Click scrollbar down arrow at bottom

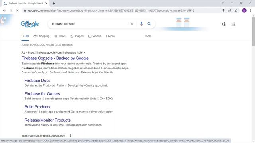point(253,141)
